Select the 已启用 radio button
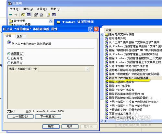The width and height of the screenshot is (162, 134). tap(9, 58)
